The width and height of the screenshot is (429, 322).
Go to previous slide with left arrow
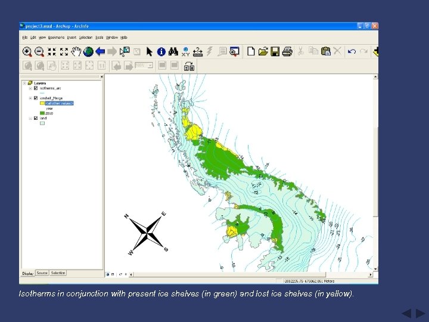point(406,314)
